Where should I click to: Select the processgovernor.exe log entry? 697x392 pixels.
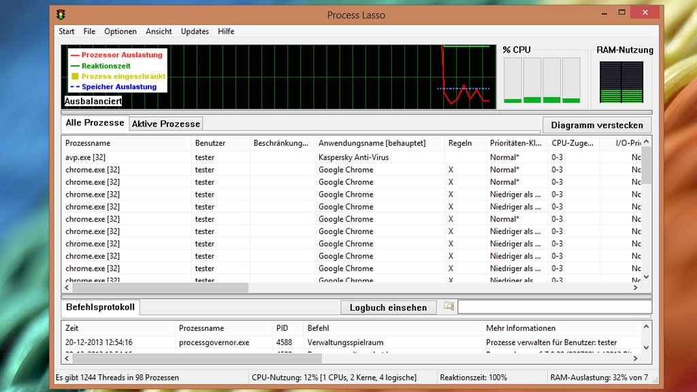tap(351, 342)
